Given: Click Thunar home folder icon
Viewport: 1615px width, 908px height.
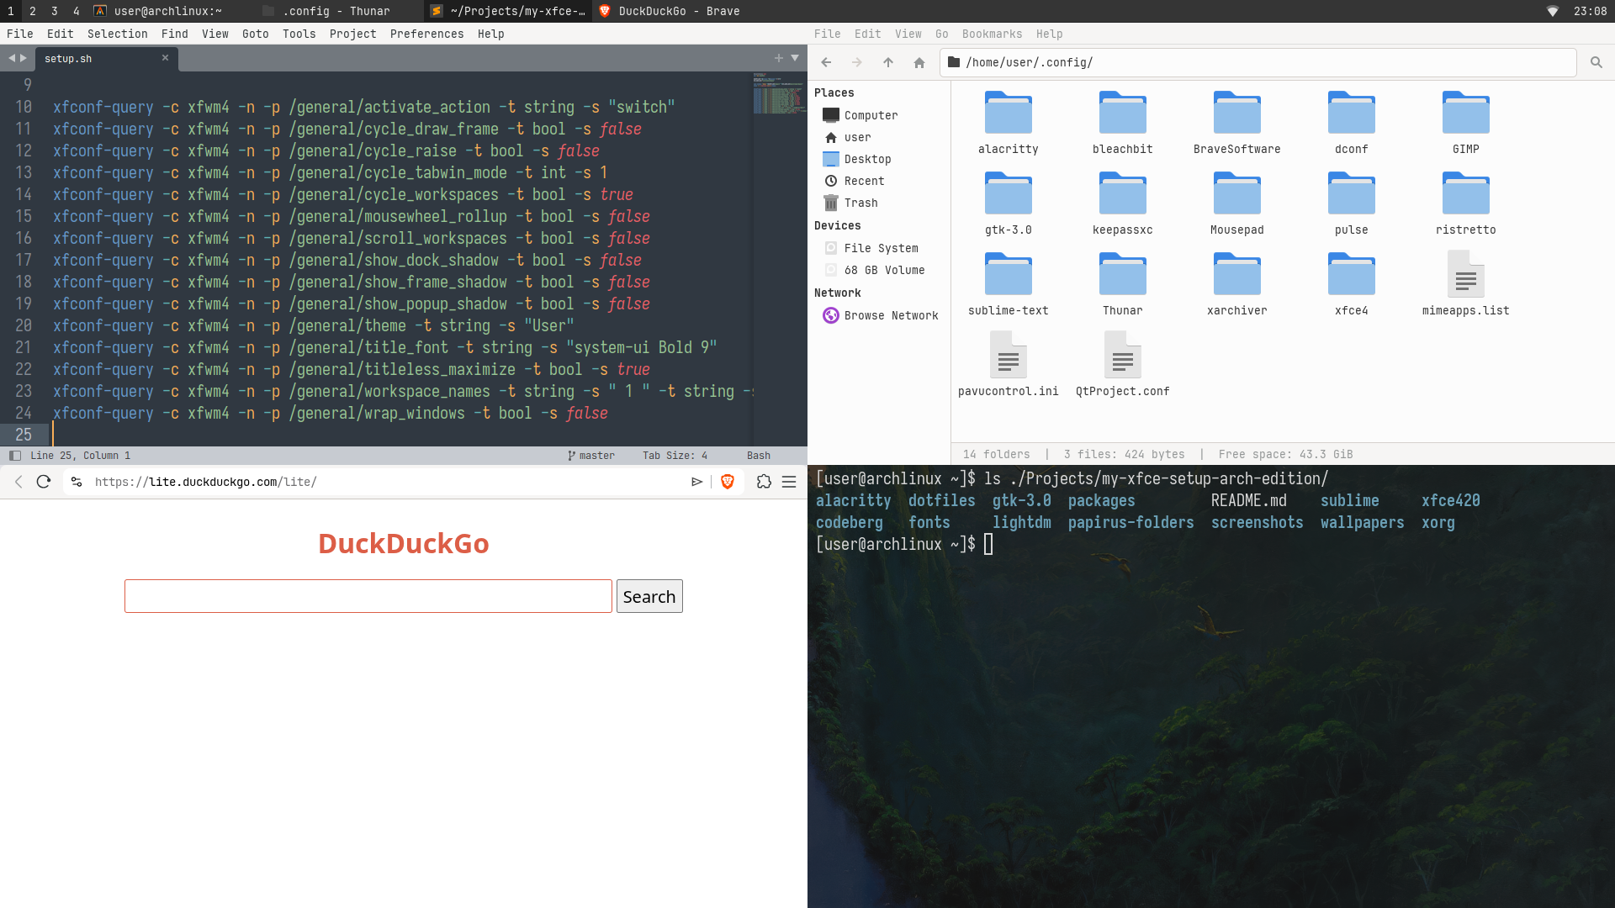Looking at the screenshot, I should click(919, 62).
